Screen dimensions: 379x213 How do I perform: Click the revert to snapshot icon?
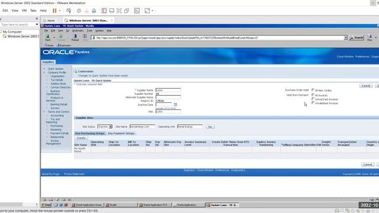86,11
